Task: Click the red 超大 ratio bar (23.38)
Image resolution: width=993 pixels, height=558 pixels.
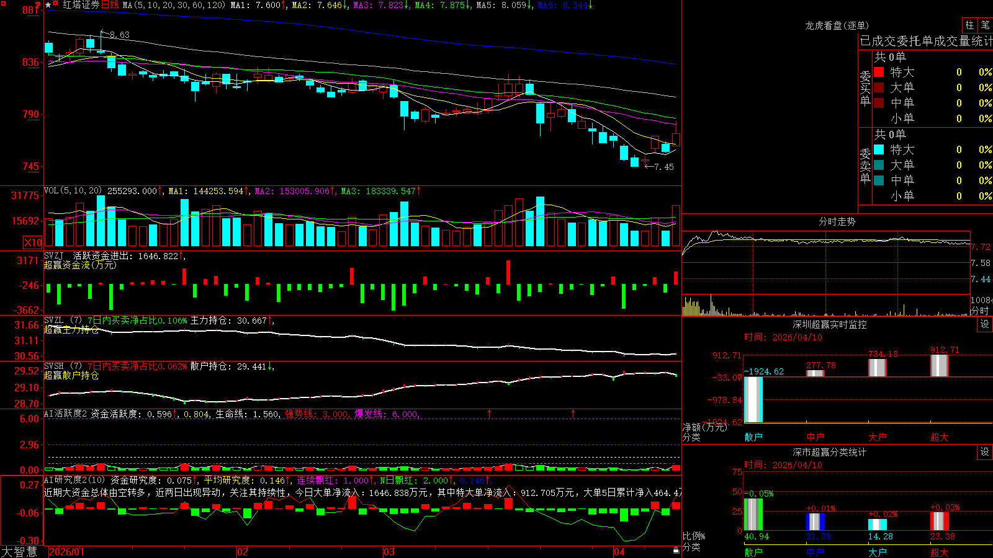Action: coord(940,521)
